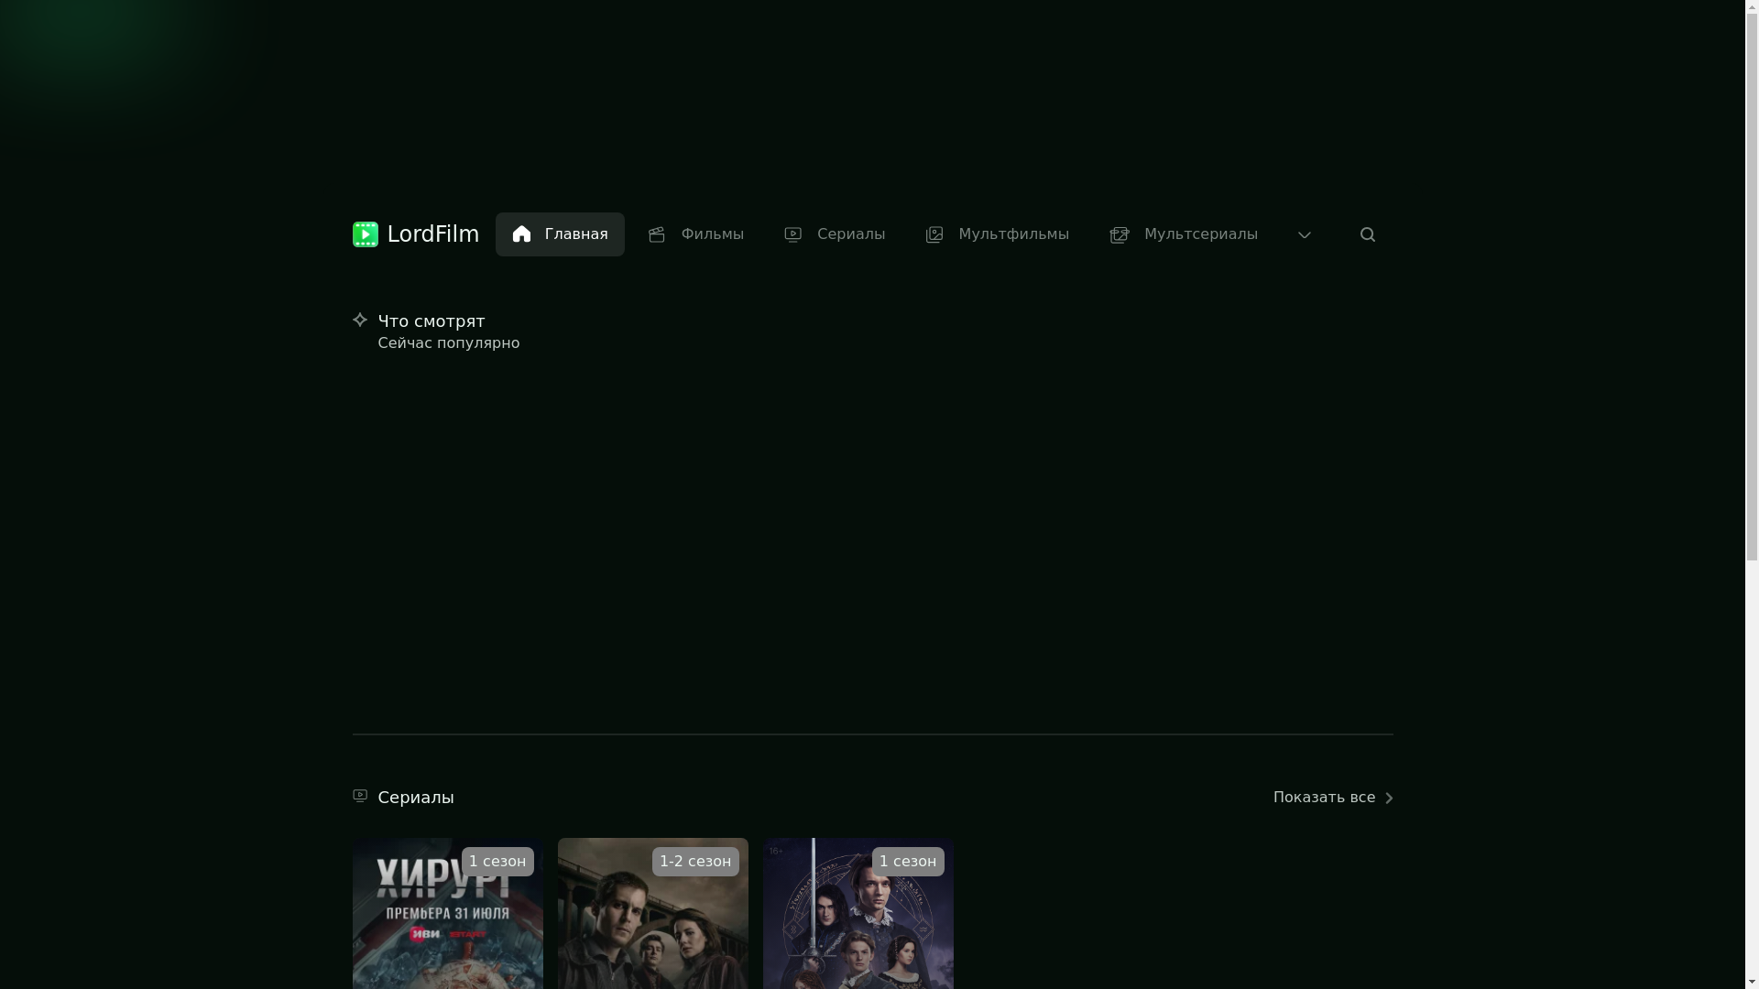Click Показать все link
This screenshot has height=989, width=1759.
click(x=1324, y=798)
